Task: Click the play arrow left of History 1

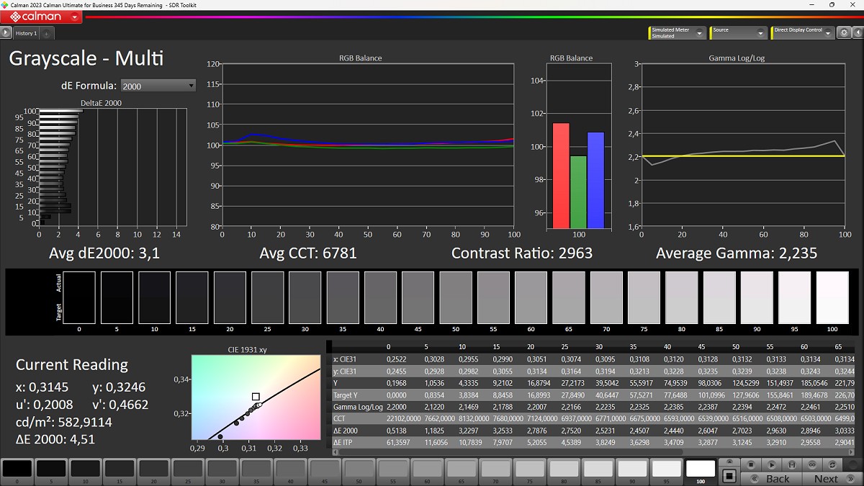Action: click(6, 33)
